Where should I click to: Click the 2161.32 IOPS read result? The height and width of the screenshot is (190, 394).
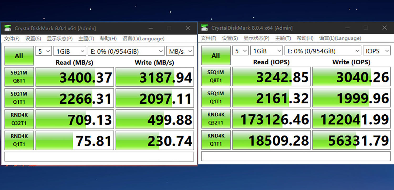click(x=271, y=98)
